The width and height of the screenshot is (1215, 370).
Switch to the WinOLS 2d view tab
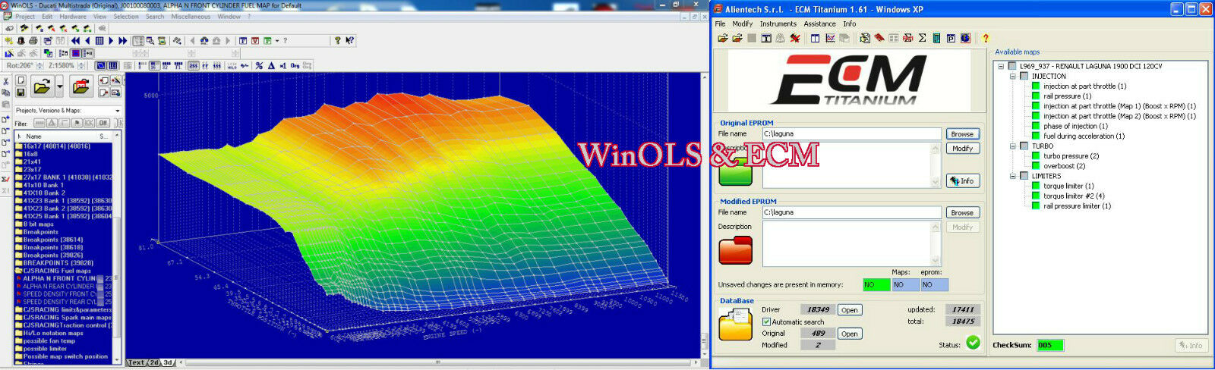(154, 362)
